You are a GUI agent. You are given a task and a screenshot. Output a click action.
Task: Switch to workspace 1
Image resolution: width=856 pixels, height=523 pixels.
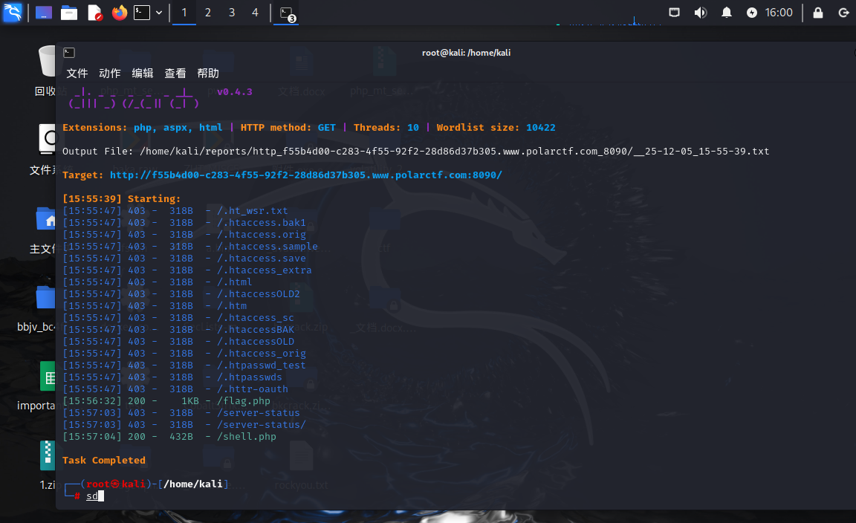184,12
